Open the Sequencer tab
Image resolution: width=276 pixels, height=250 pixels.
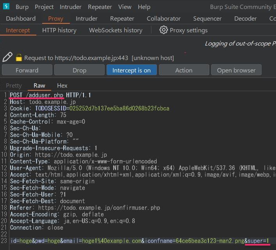click(x=207, y=19)
